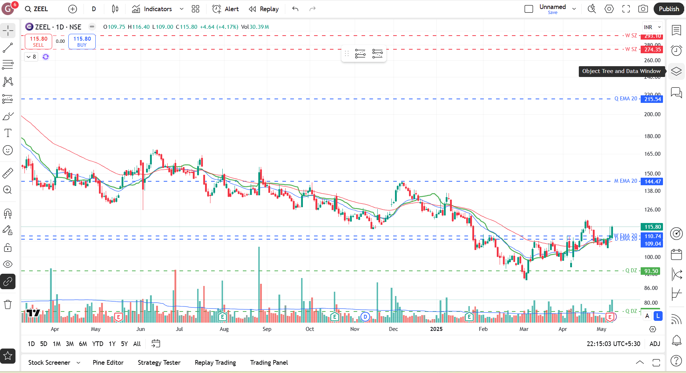This screenshot has width=686, height=373.
Task: Click the 115.80 SELL button
Action: coord(38,42)
